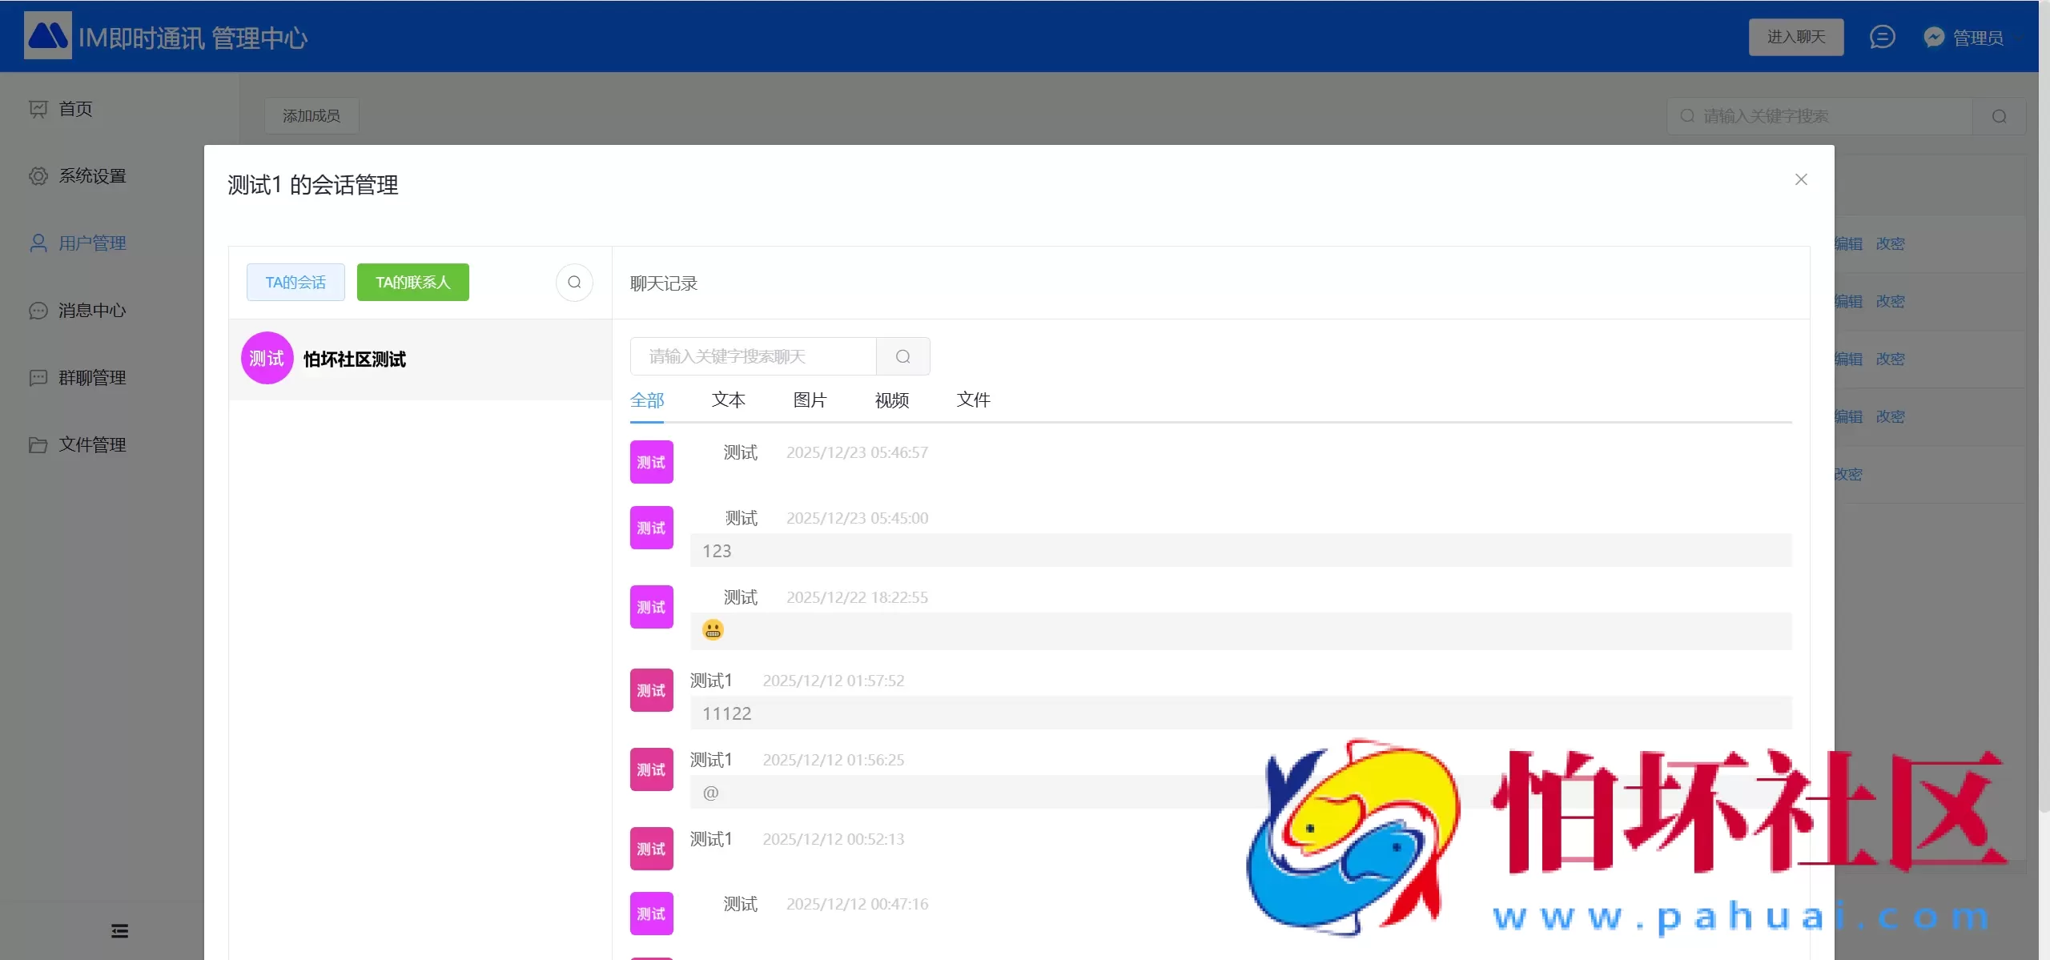Open 文件管理 folder menu item

[x=91, y=445]
